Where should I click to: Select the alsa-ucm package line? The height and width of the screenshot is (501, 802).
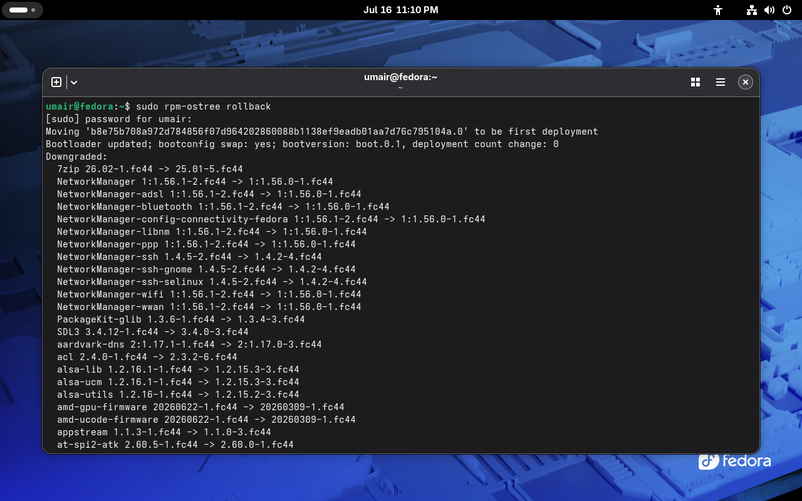coord(178,382)
